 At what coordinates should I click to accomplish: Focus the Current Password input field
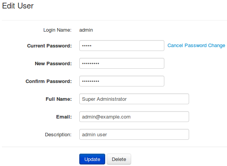pyautogui.click(x=122, y=46)
